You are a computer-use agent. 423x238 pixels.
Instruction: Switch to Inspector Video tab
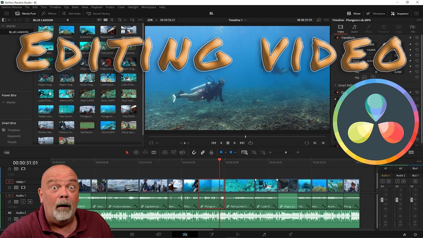[x=340, y=29]
